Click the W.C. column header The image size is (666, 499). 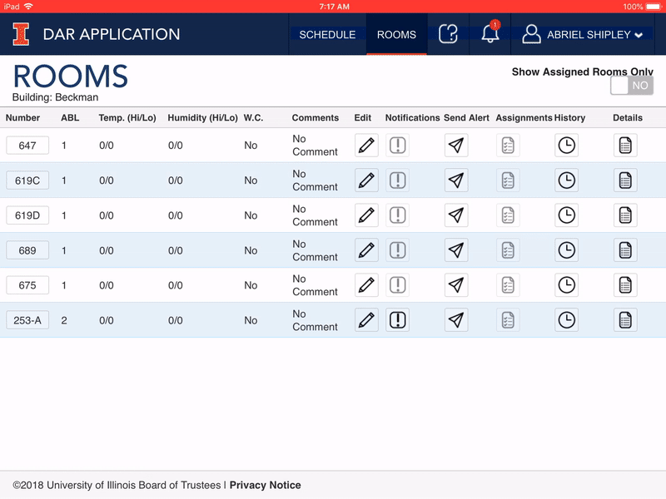coord(253,117)
